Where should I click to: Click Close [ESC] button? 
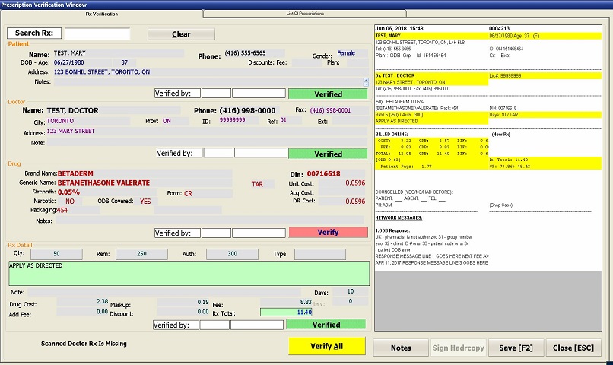(573, 348)
